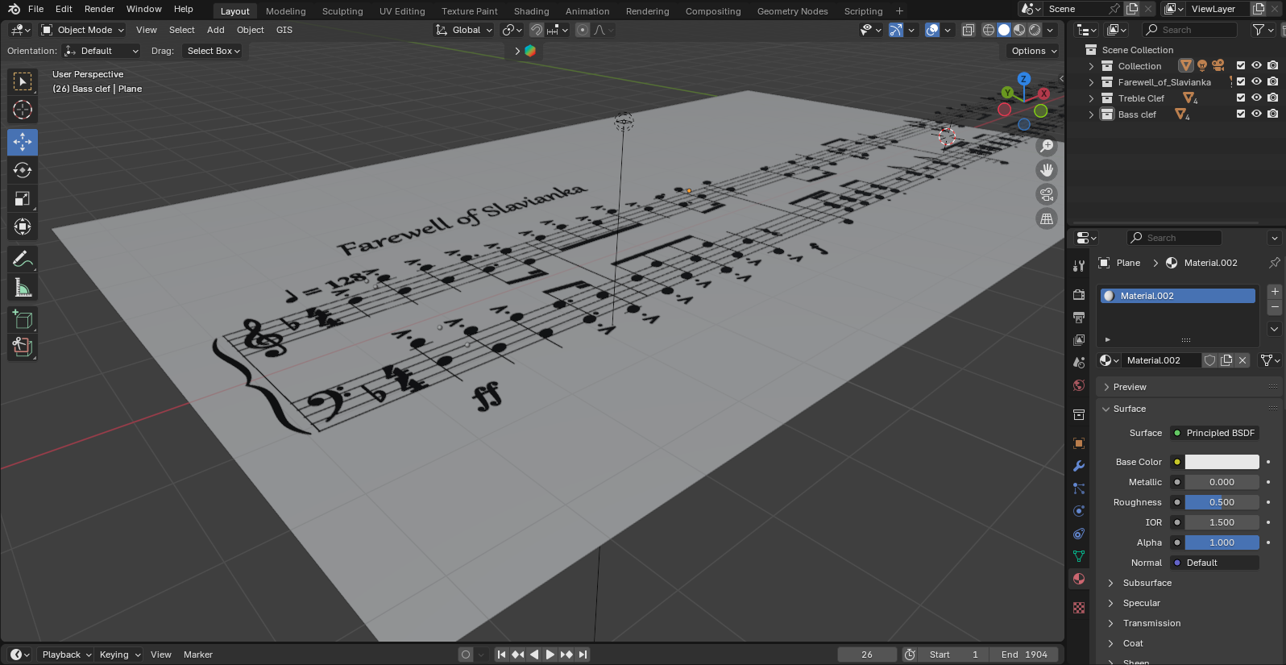This screenshot has height=665, width=1286.
Task: Click the Marker menu in timeline
Action: [198, 655]
